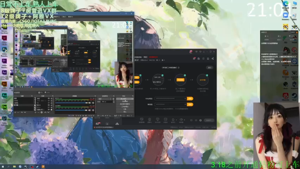Open speaker dropdown arrow in streaming toolbar
300x169 pixels.
tap(184, 120)
